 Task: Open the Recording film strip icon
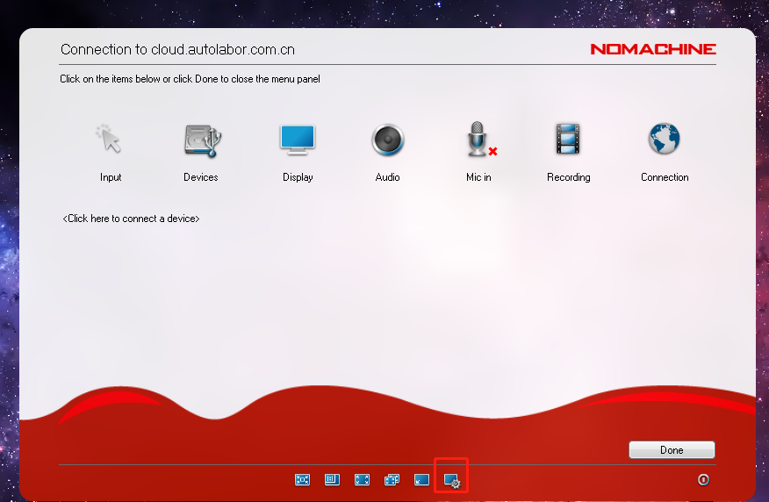click(x=568, y=140)
